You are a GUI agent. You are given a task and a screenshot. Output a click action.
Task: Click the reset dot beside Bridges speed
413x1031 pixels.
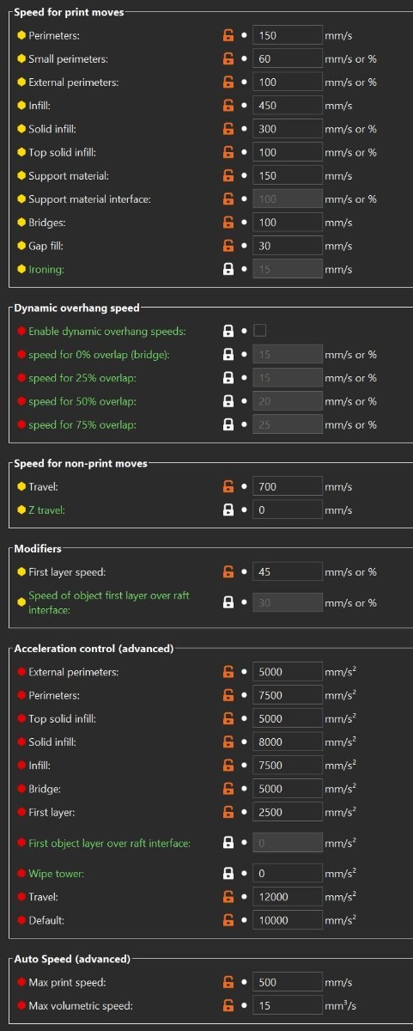point(244,223)
